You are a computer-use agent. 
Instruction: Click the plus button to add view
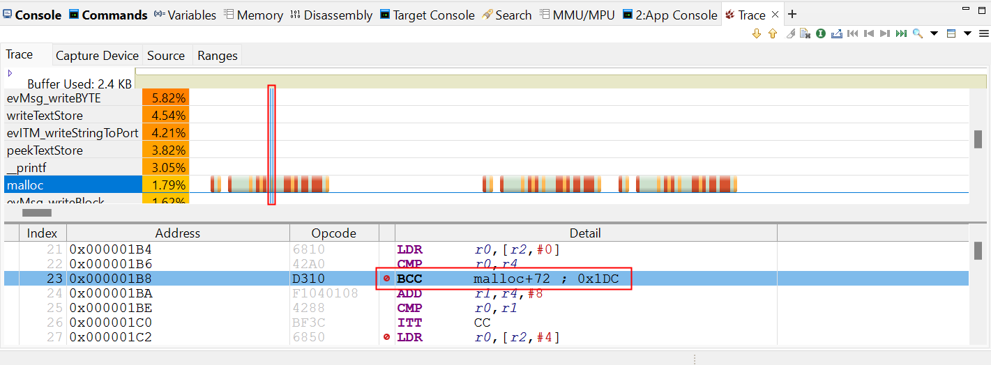(x=792, y=15)
